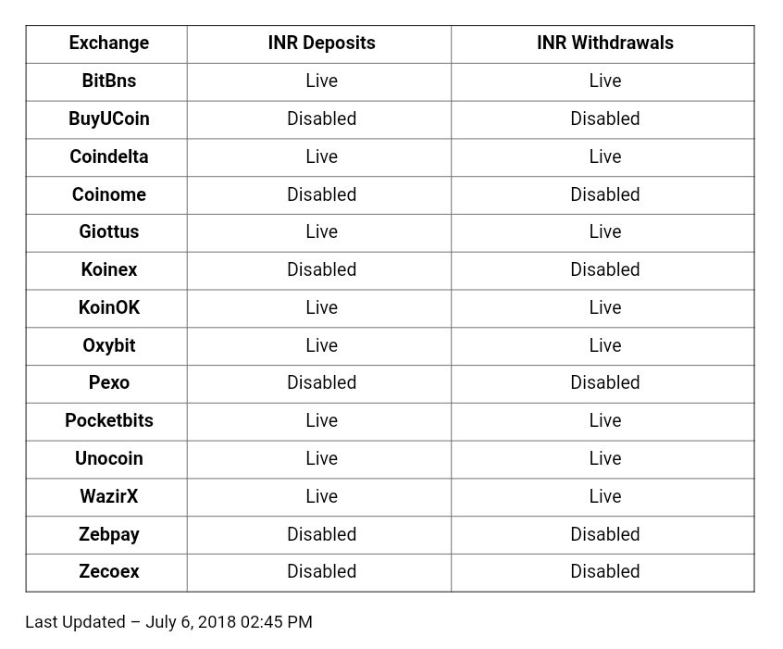The width and height of the screenshot is (783, 649).
Task: Click Coindelta in the exchange column
Action: [x=109, y=156]
